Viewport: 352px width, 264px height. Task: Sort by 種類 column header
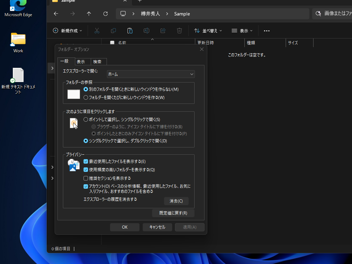[x=265, y=43]
